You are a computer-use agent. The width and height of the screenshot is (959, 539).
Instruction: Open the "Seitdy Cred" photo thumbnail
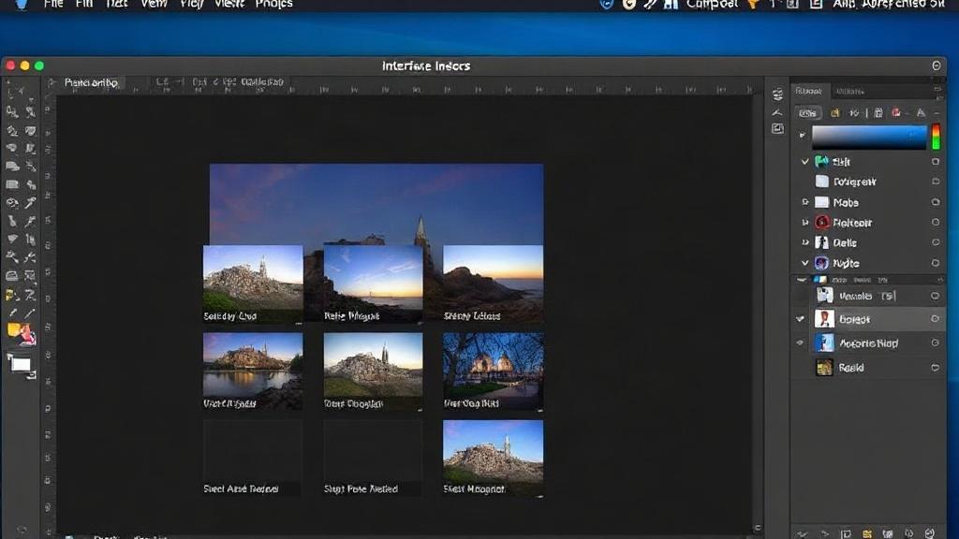pyautogui.click(x=253, y=284)
